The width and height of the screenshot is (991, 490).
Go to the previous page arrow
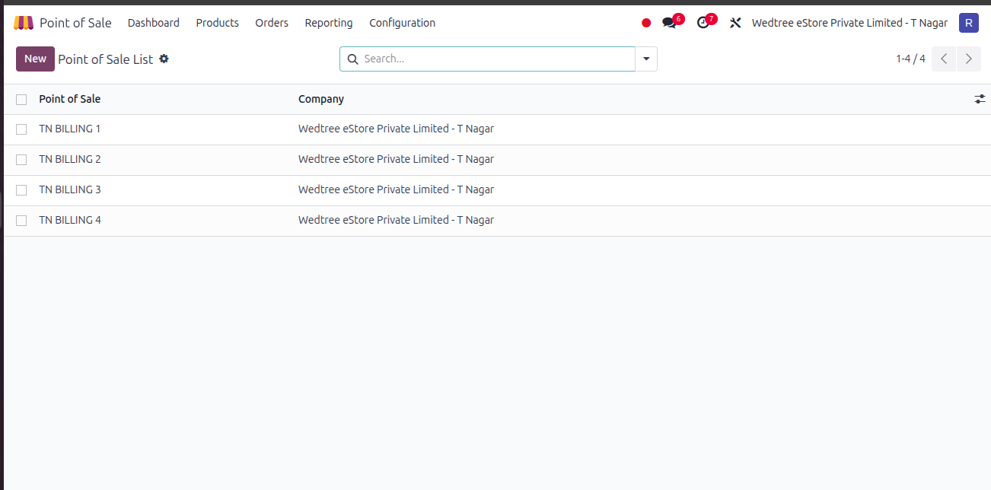[x=944, y=59]
